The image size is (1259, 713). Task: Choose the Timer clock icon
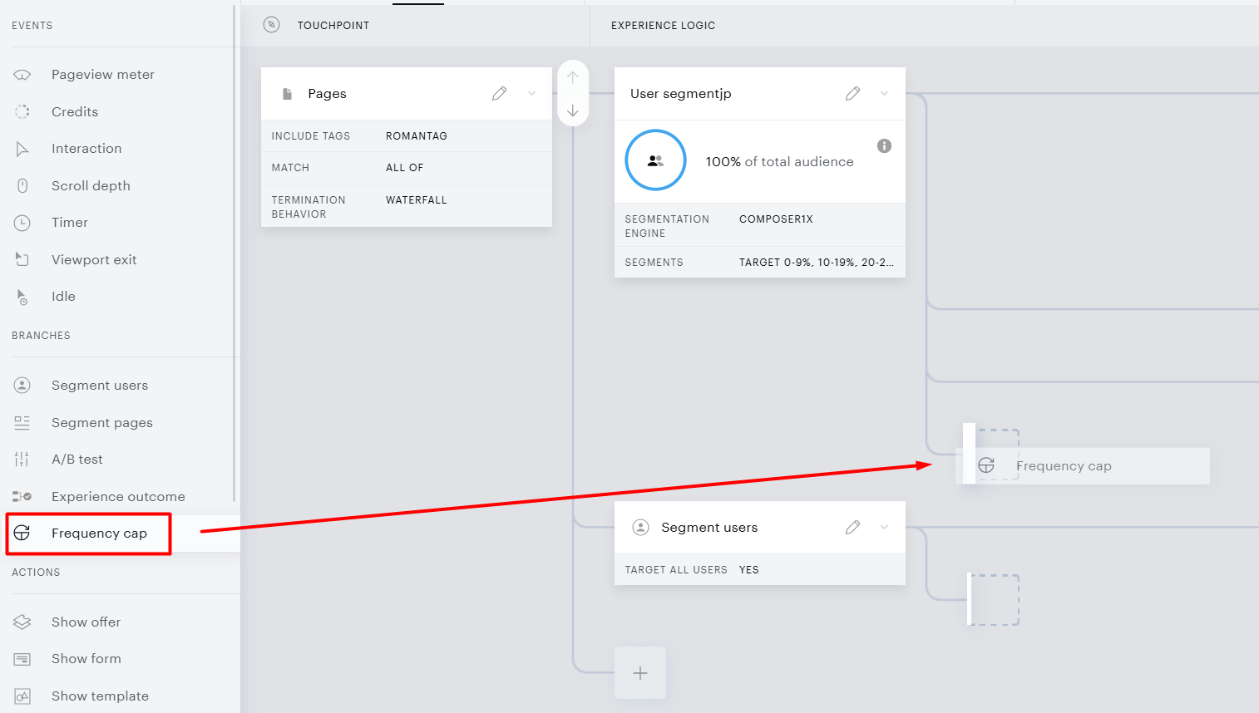22,223
